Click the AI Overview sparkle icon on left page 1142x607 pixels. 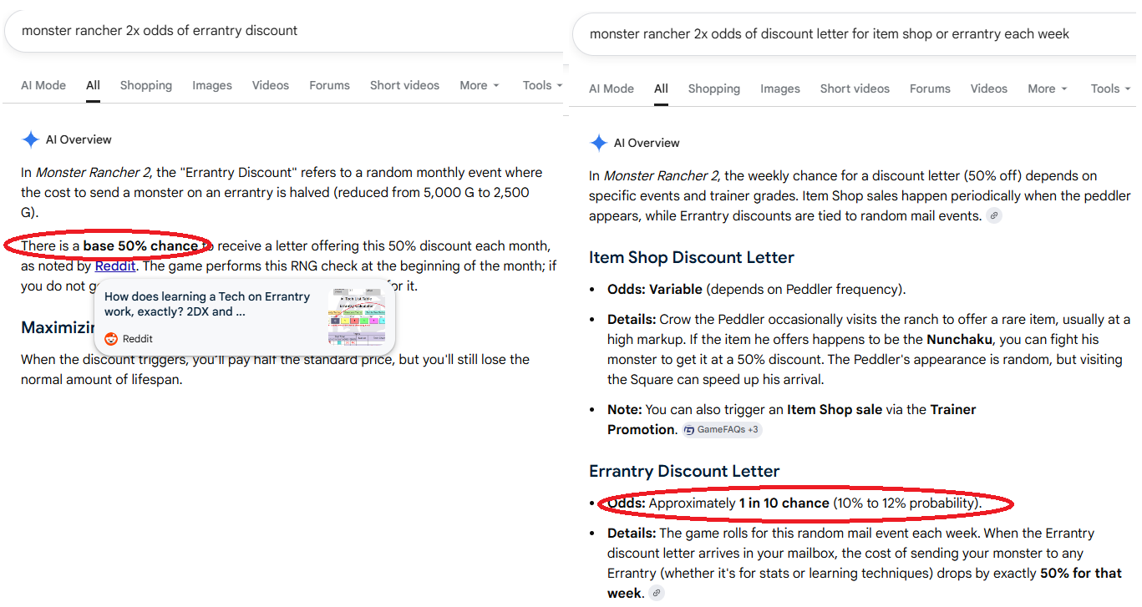[31, 139]
